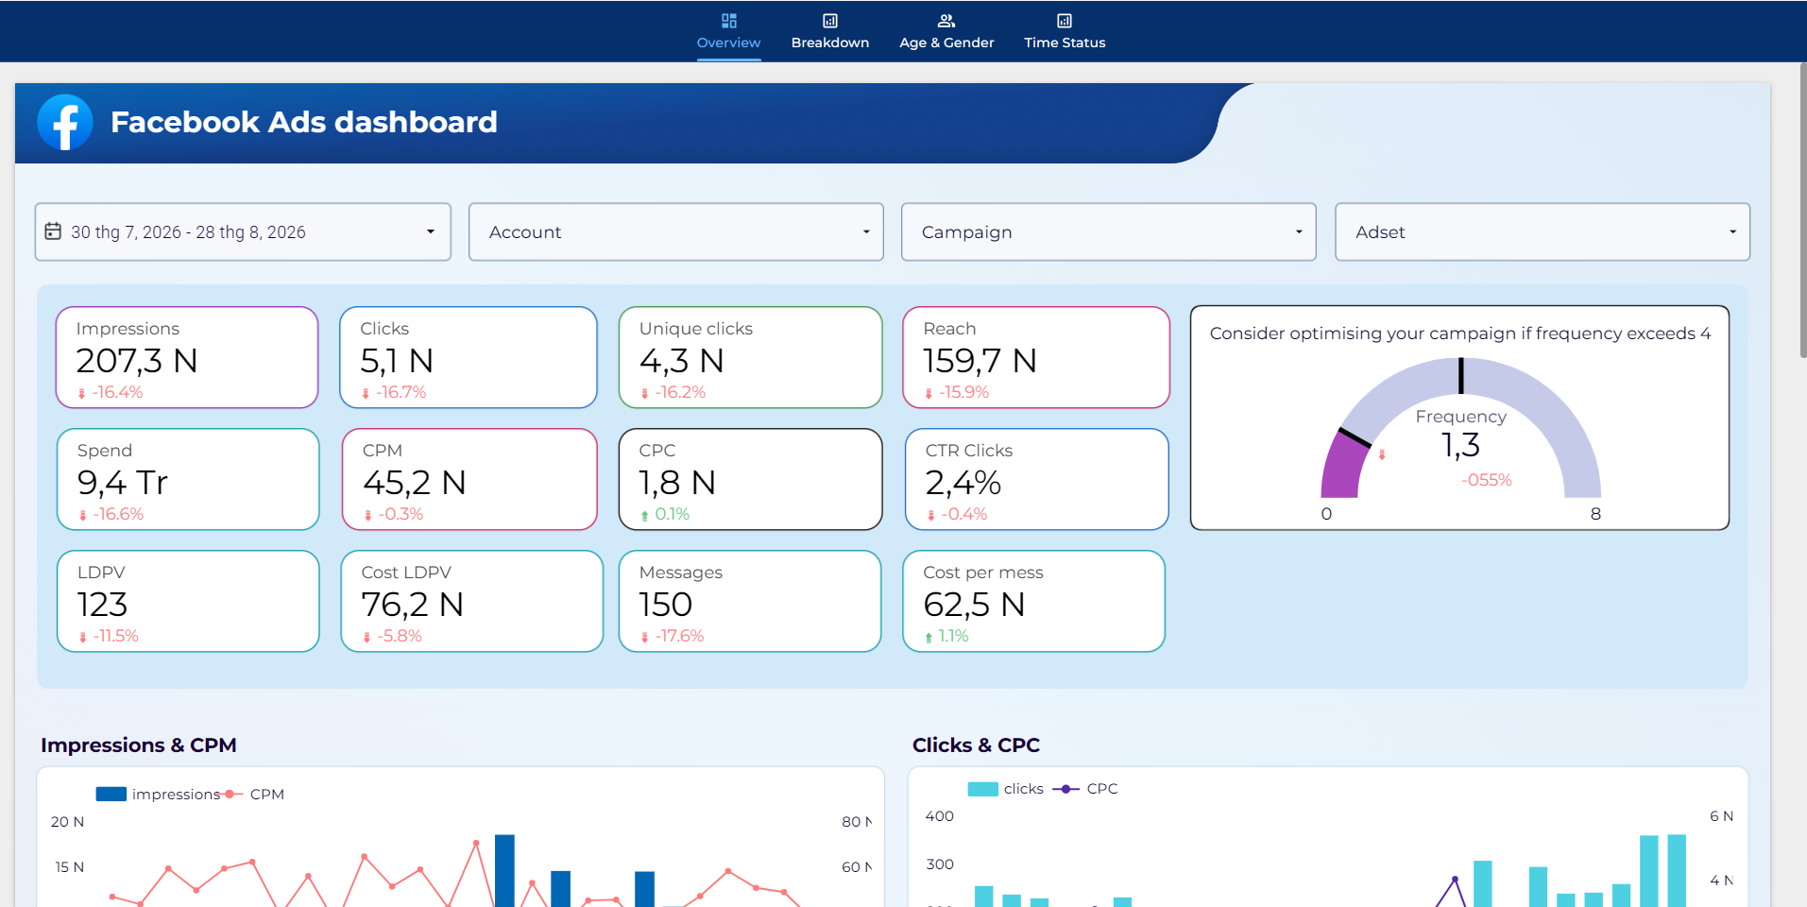Select the CPC value 1,8 N
The height and width of the screenshot is (907, 1807).
pyautogui.click(x=677, y=483)
